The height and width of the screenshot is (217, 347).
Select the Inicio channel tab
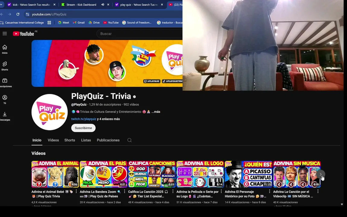click(37, 140)
